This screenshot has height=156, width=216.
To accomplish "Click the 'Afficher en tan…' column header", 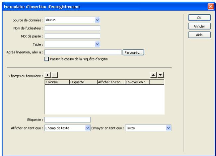I will pyautogui.click(x=111, y=82).
